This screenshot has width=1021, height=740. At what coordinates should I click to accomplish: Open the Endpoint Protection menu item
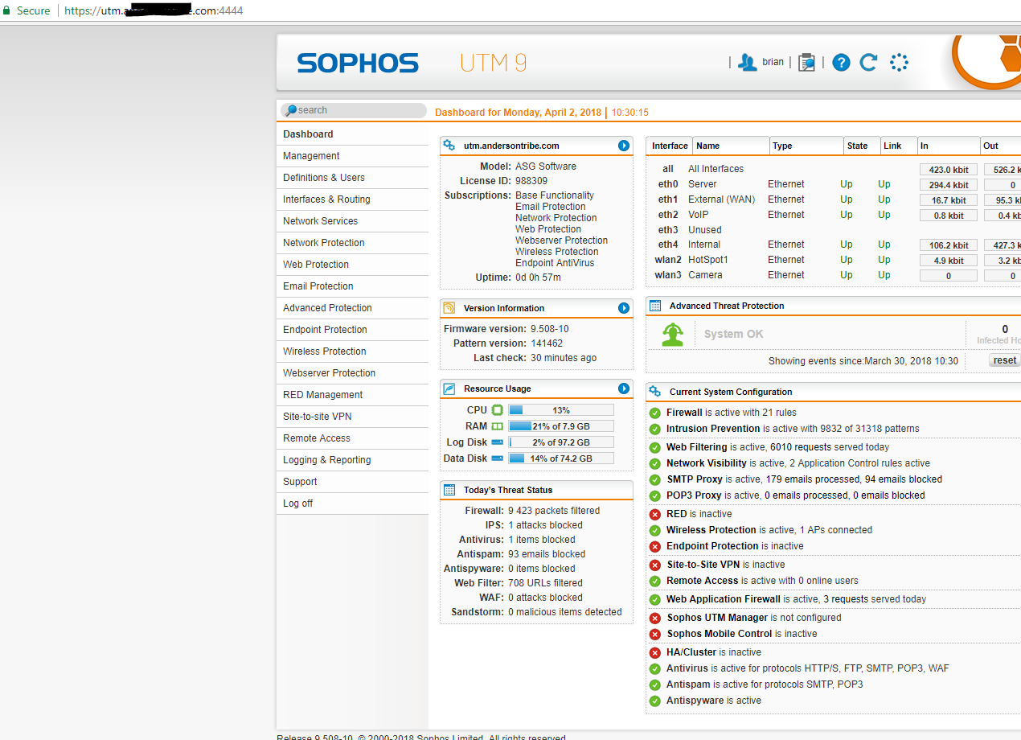pos(352,330)
